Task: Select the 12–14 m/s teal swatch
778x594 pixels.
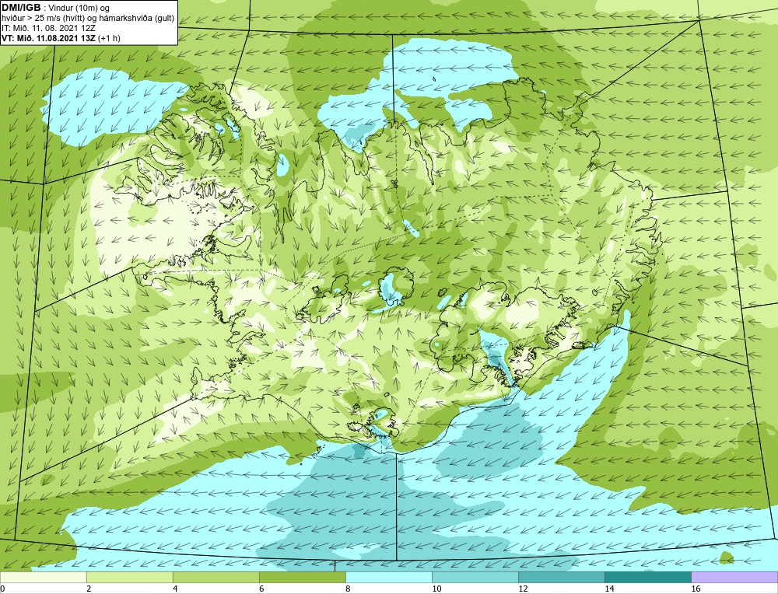Action: [561, 577]
